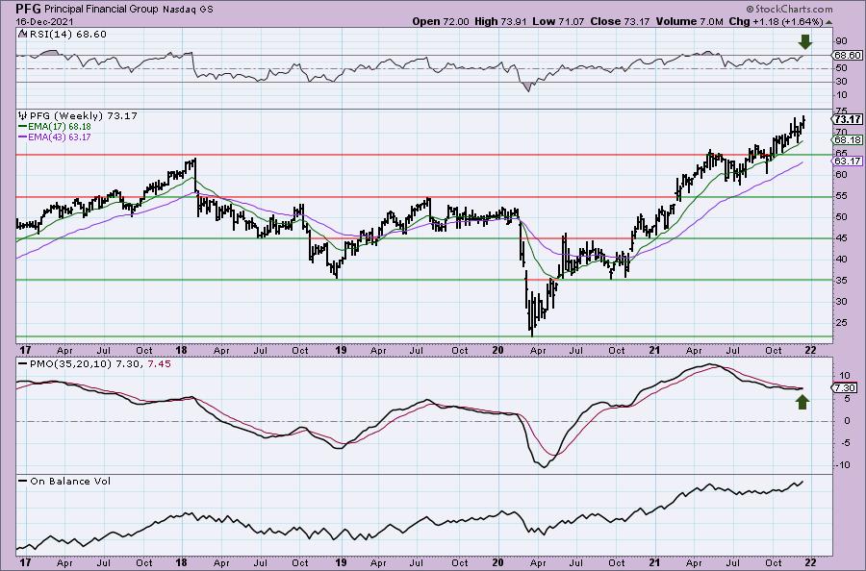This screenshot has height=571, width=866.
Task: Click the Nasdaq GS exchange label
Action: pyautogui.click(x=188, y=10)
